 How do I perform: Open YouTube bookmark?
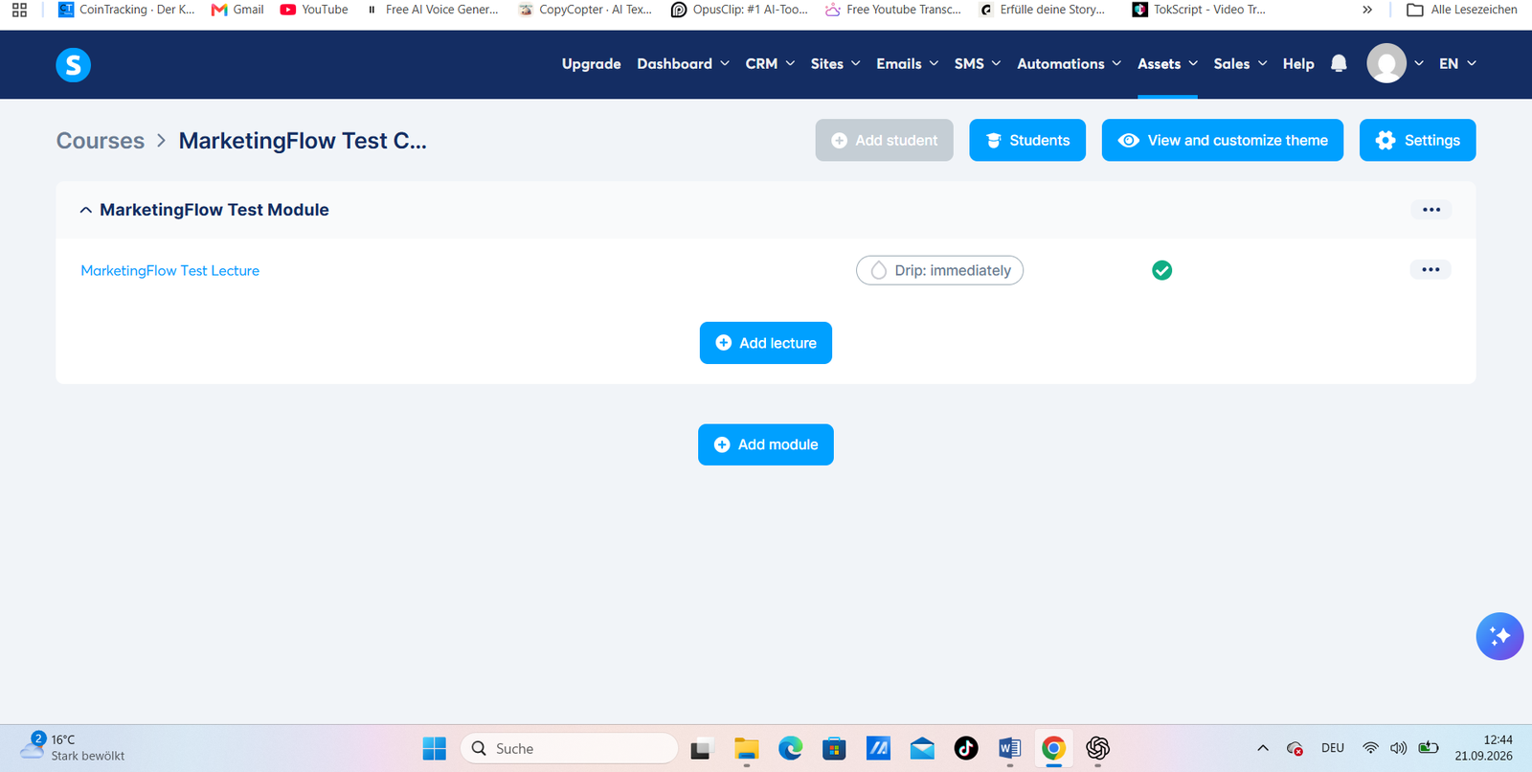(314, 10)
